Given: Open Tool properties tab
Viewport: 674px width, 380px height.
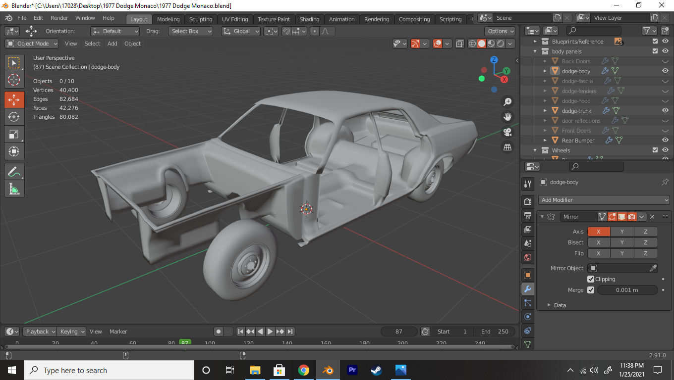Looking at the screenshot, I should [528, 184].
